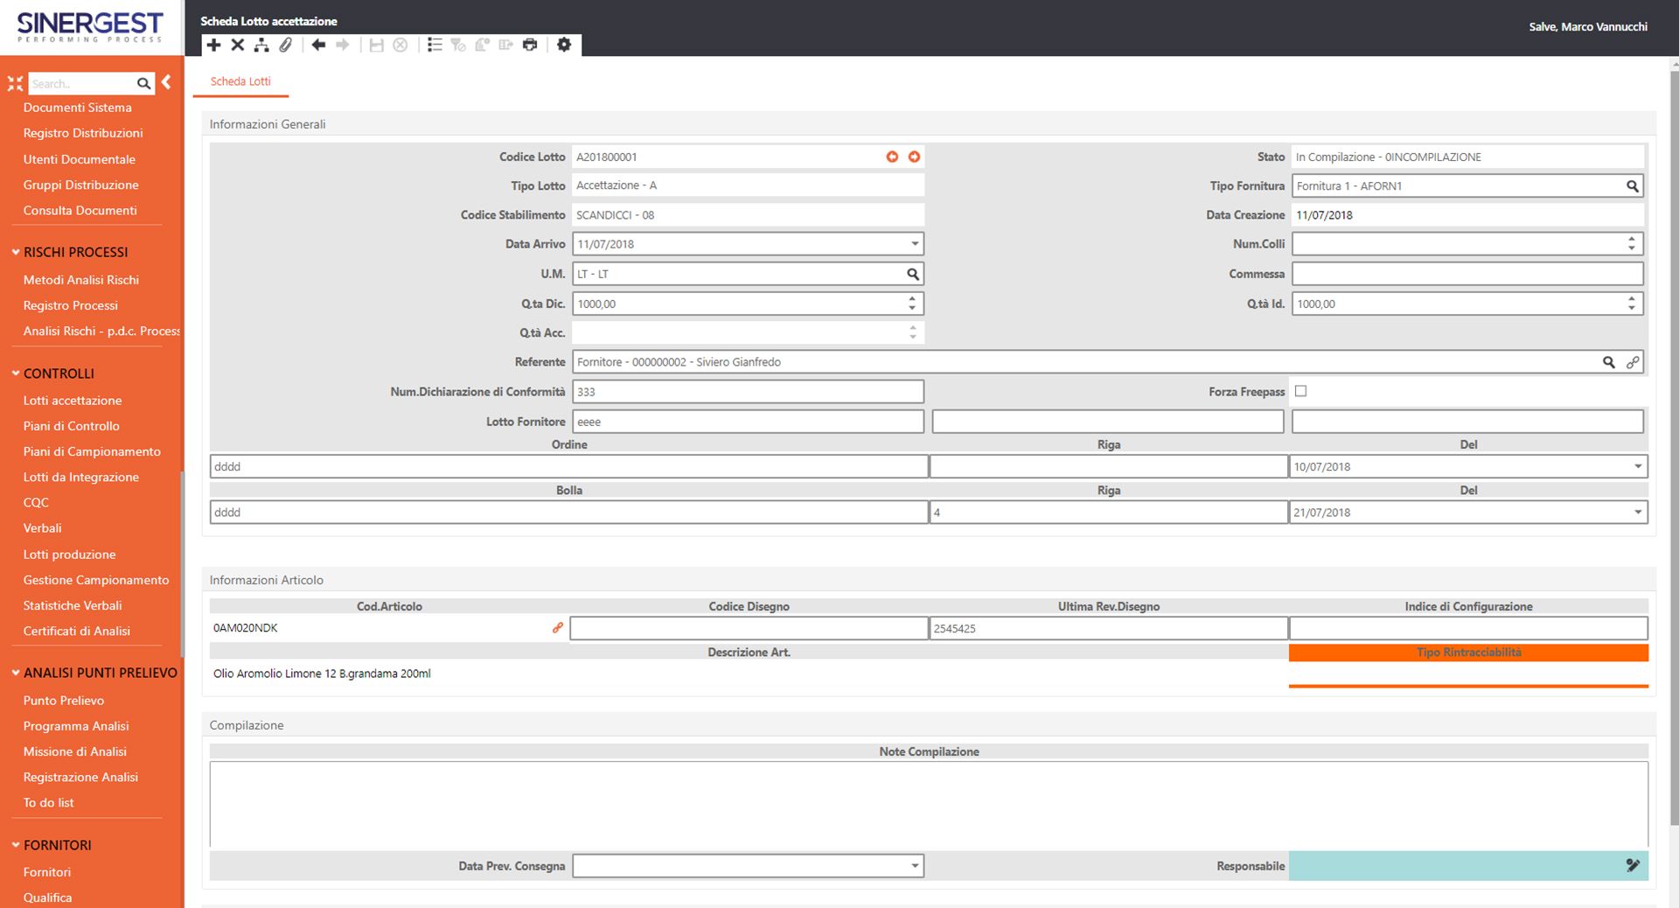Open the hierarchy tree icon in toolbar

pyautogui.click(x=261, y=45)
